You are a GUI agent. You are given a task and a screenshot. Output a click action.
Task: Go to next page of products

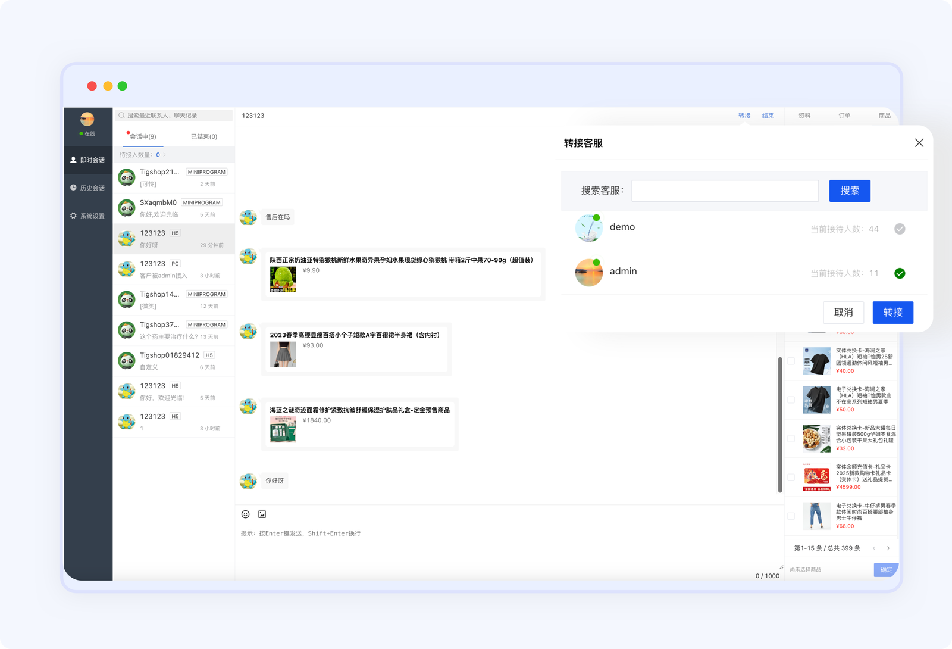click(x=888, y=548)
